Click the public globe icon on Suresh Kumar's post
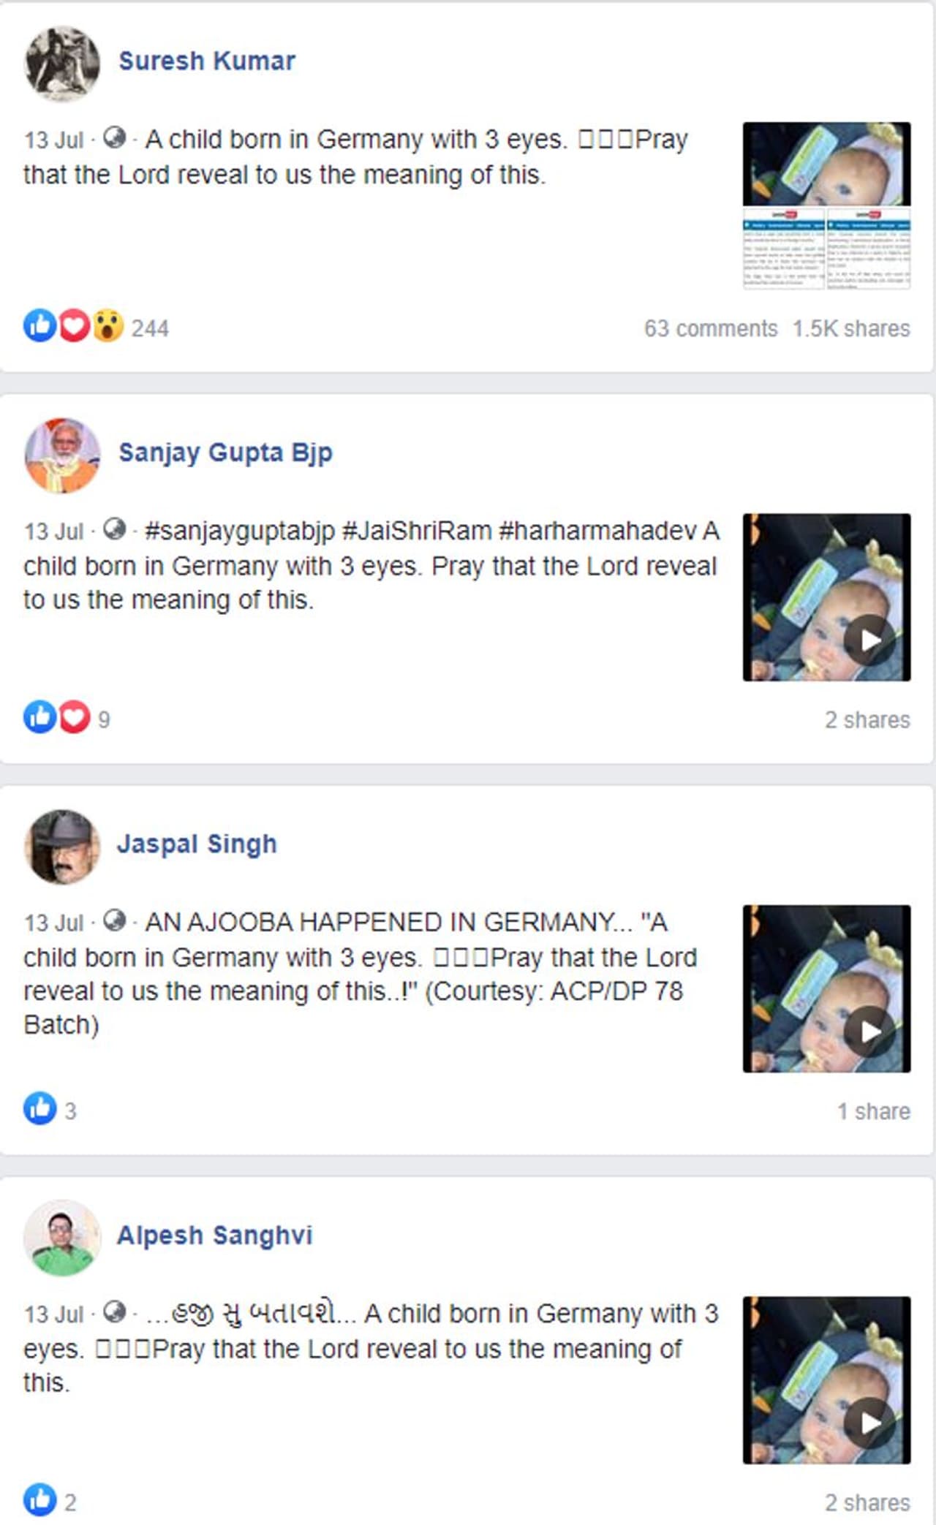This screenshot has height=1525, width=936. pyautogui.click(x=115, y=137)
